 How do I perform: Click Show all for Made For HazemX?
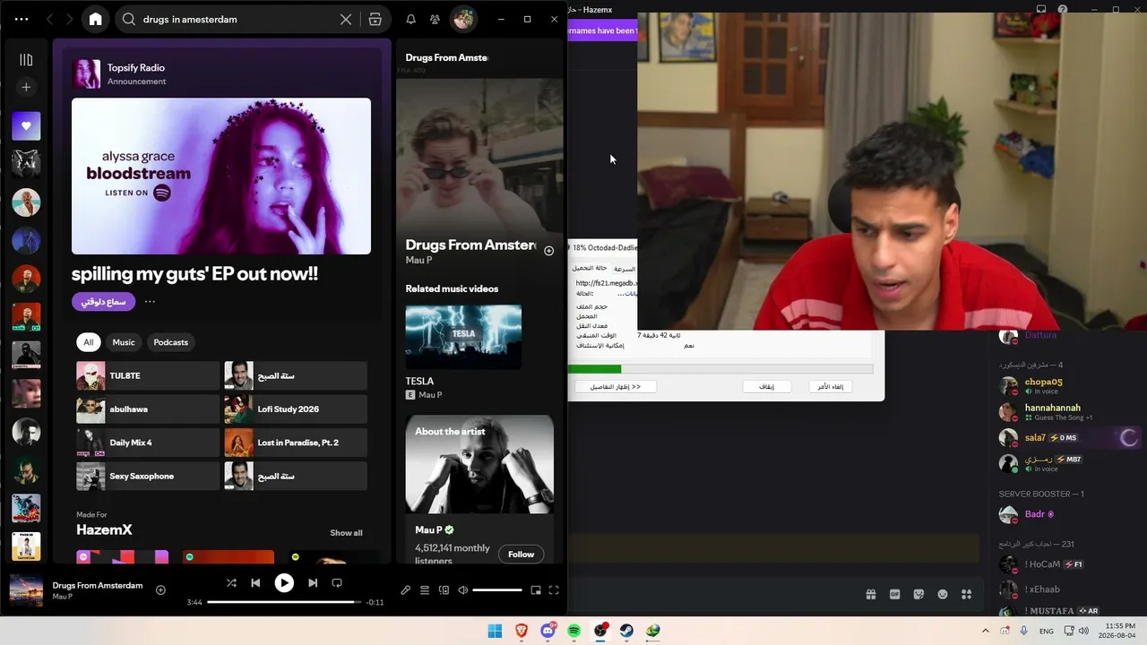click(x=346, y=533)
